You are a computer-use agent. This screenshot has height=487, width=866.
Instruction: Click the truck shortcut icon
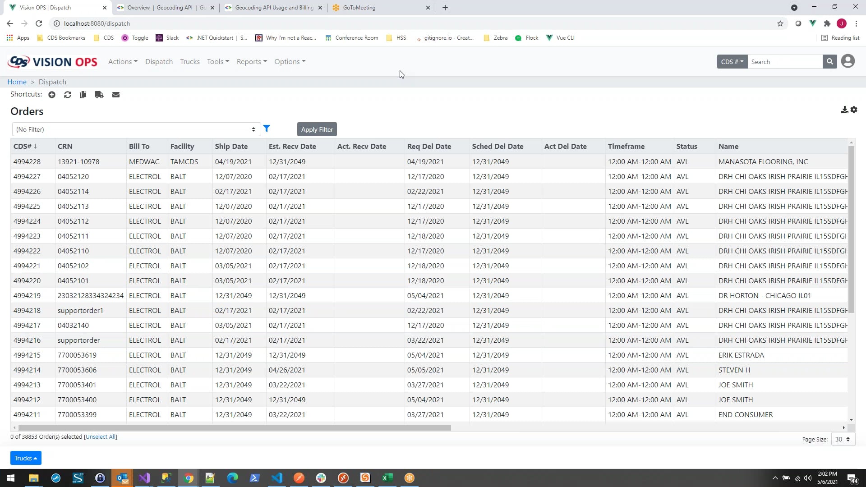click(99, 95)
